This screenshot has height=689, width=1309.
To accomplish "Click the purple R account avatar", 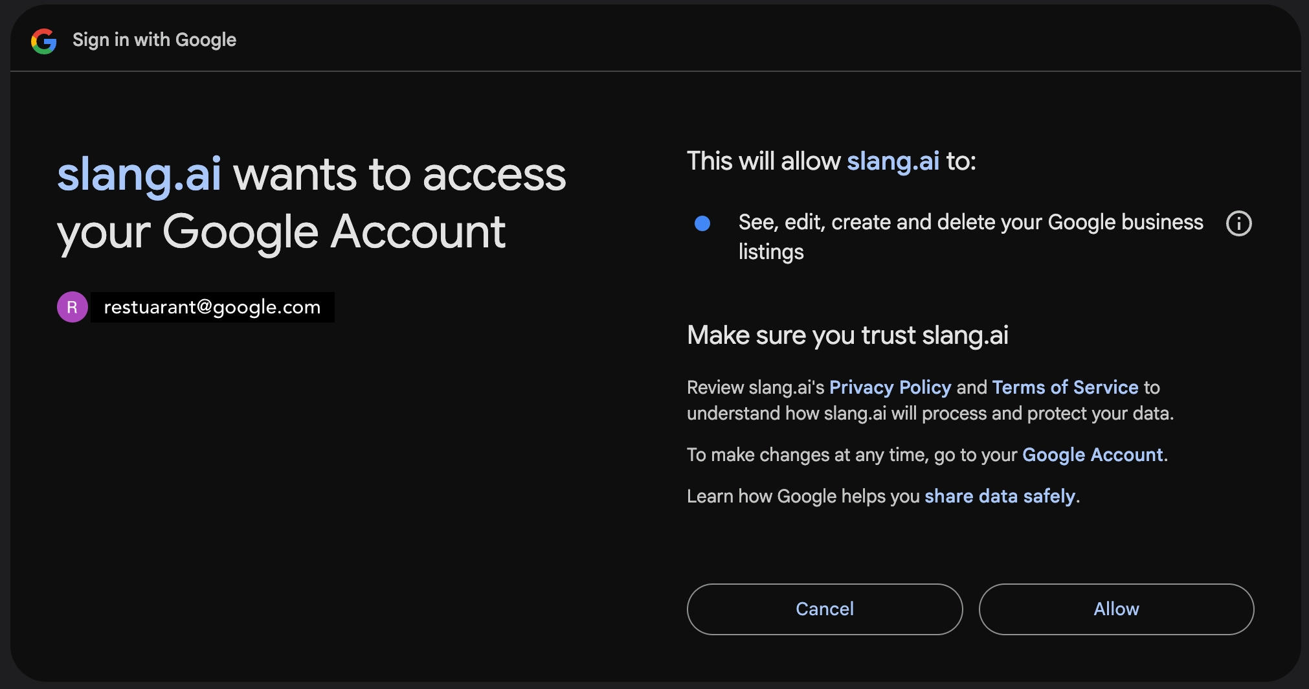I will 73,307.
